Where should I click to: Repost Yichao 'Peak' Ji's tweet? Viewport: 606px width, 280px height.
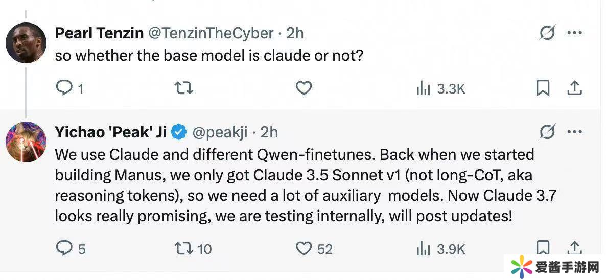tap(184, 249)
